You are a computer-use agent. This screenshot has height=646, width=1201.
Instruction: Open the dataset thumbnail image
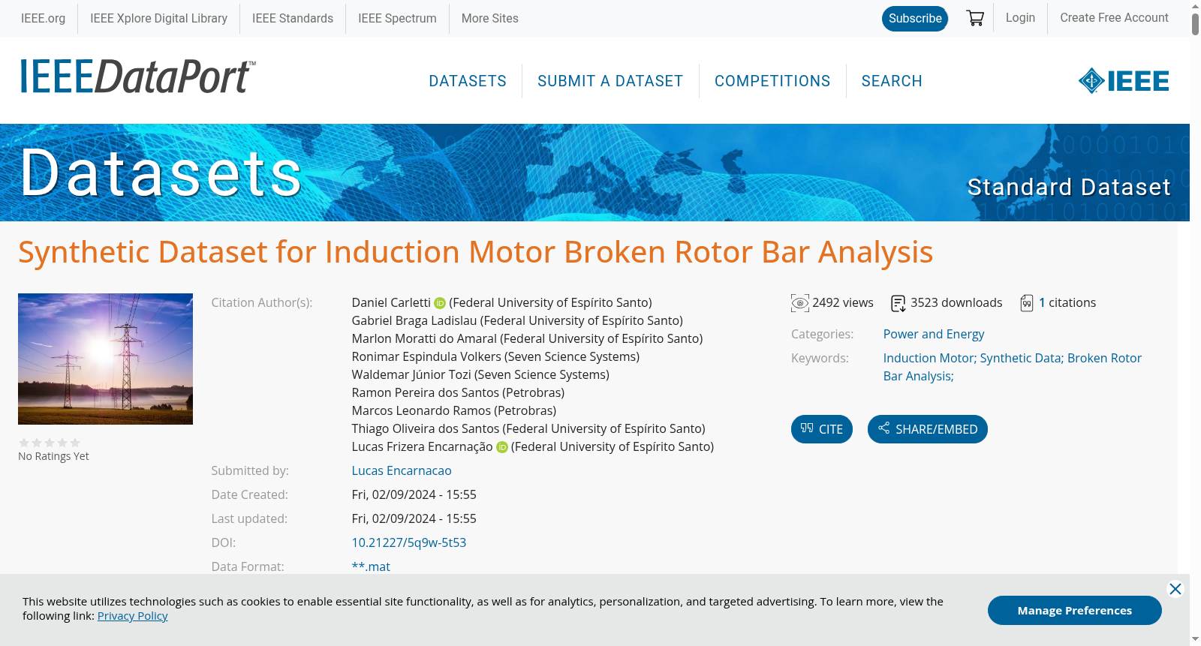105,359
